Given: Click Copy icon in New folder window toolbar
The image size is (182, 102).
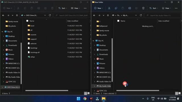Looking at the screenshot, I should (116, 8).
